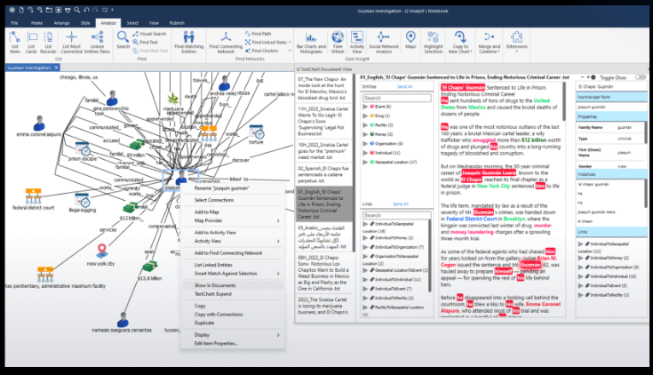This screenshot has width=653, height=375.
Task: Expand the Event (6) entity group
Action: (x=365, y=107)
